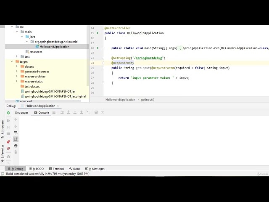
Task: Toggle scroll to end of console
Action: tap(16, 139)
